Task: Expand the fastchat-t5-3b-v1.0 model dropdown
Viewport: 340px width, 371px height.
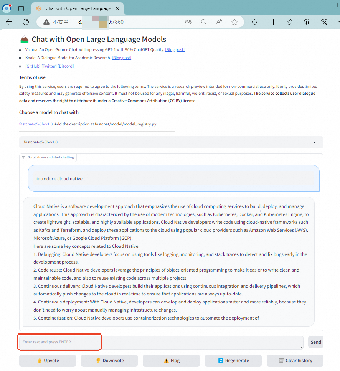Action: point(171,142)
